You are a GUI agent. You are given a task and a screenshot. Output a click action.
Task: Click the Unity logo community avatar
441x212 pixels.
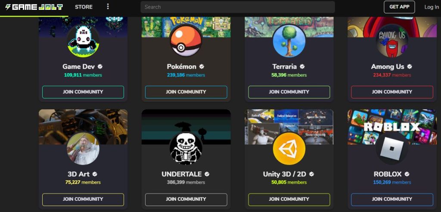[289, 148]
